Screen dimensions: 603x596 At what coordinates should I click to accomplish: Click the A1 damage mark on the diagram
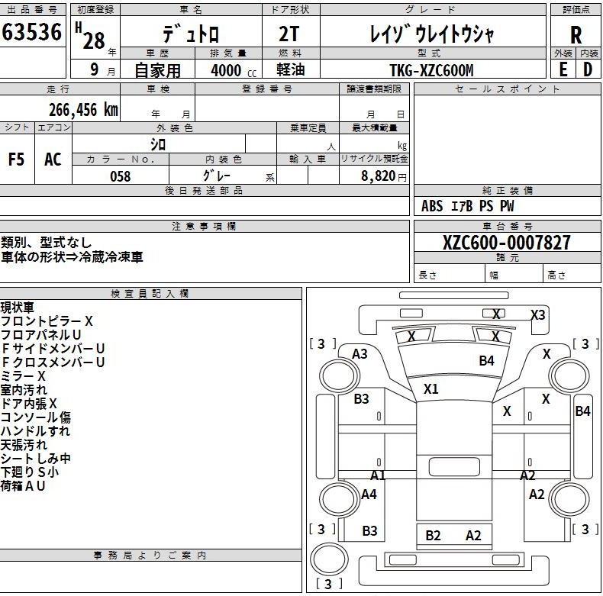(x=378, y=475)
